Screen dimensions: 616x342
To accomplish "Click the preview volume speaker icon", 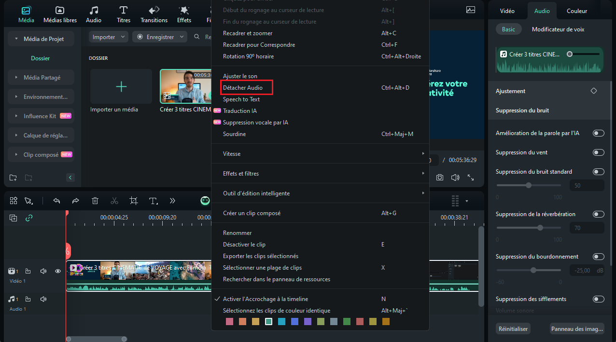I will coord(455,178).
